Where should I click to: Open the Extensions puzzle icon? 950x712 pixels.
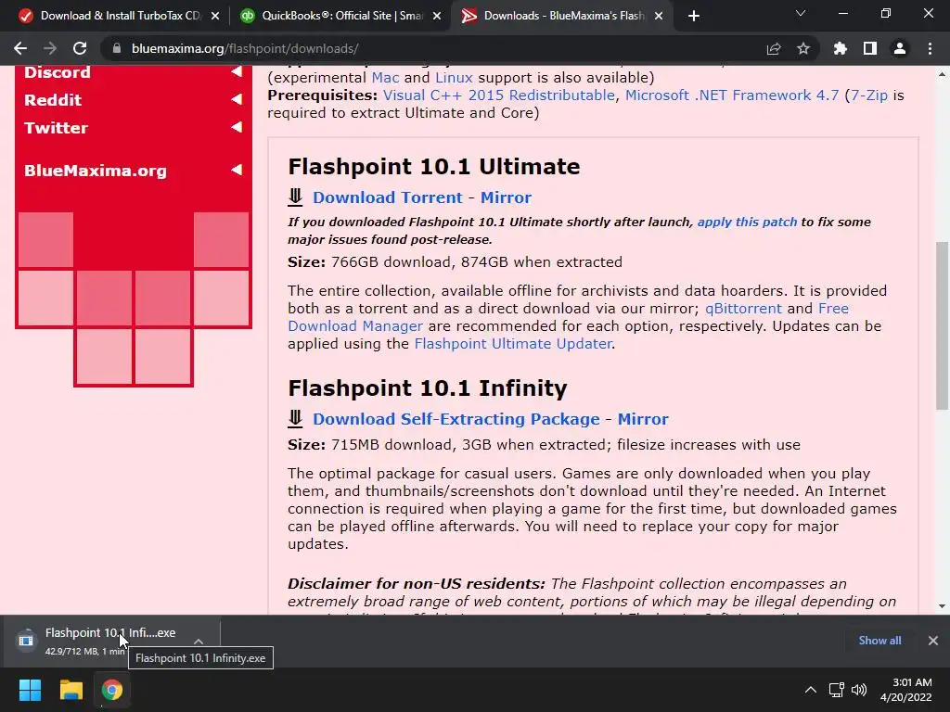840,48
